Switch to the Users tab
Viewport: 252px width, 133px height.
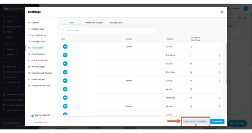pyautogui.click(x=71, y=23)
